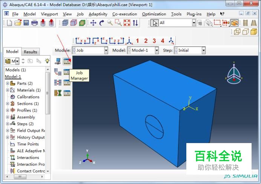The image size is (261, 184).
Task: Open the Job menu
Action: coord(80,14)
